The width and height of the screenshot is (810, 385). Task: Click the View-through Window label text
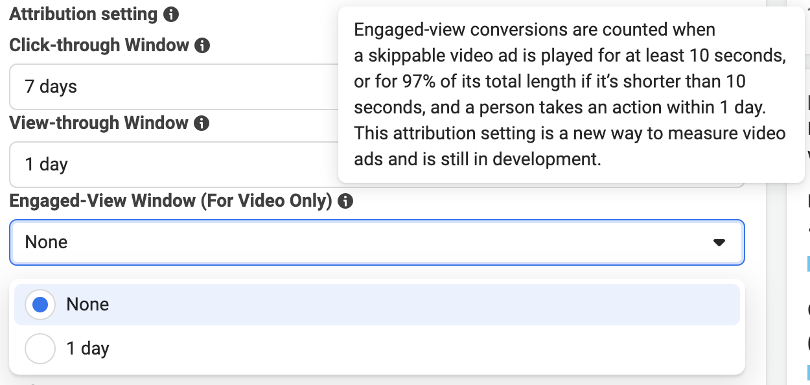coord(99,123)
